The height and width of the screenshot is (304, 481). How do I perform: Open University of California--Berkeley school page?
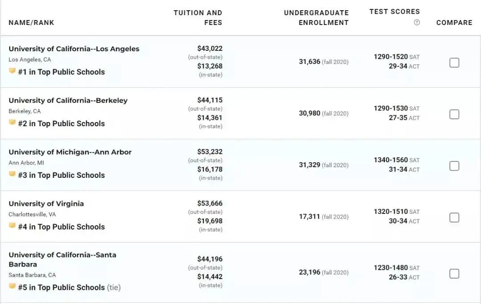pos(68,101)
